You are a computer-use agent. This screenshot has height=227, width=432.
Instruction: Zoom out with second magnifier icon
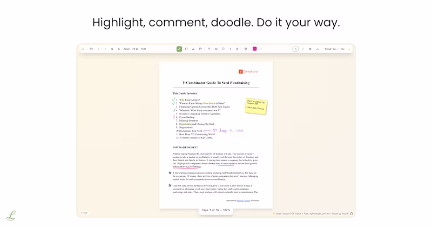119,49
